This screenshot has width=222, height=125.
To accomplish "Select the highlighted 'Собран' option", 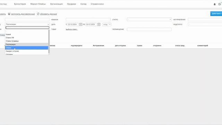I will coord(27,48).
